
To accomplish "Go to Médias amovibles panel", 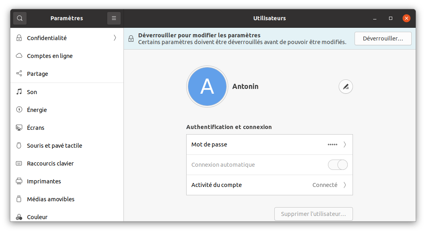I will (51, 199).
